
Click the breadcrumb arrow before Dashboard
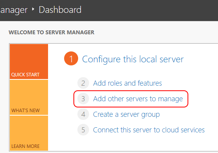click(33, 9)
